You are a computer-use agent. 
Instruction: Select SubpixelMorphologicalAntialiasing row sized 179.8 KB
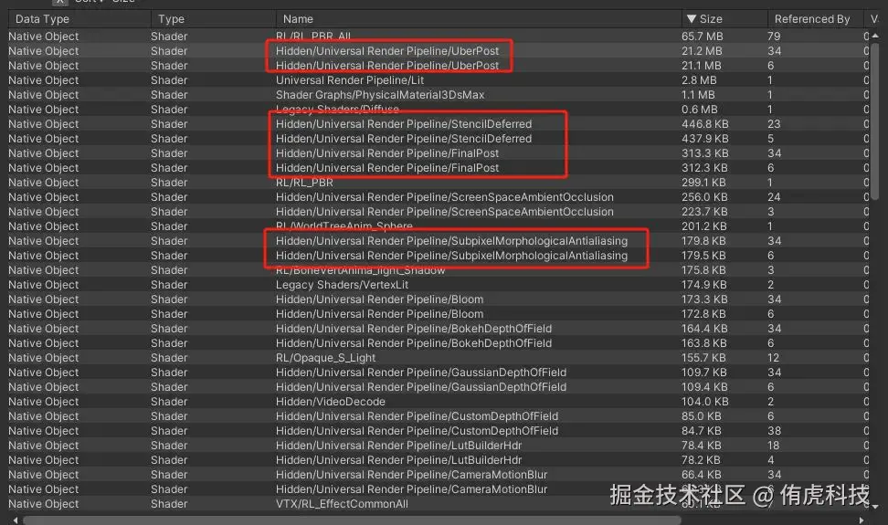(437, 241)
